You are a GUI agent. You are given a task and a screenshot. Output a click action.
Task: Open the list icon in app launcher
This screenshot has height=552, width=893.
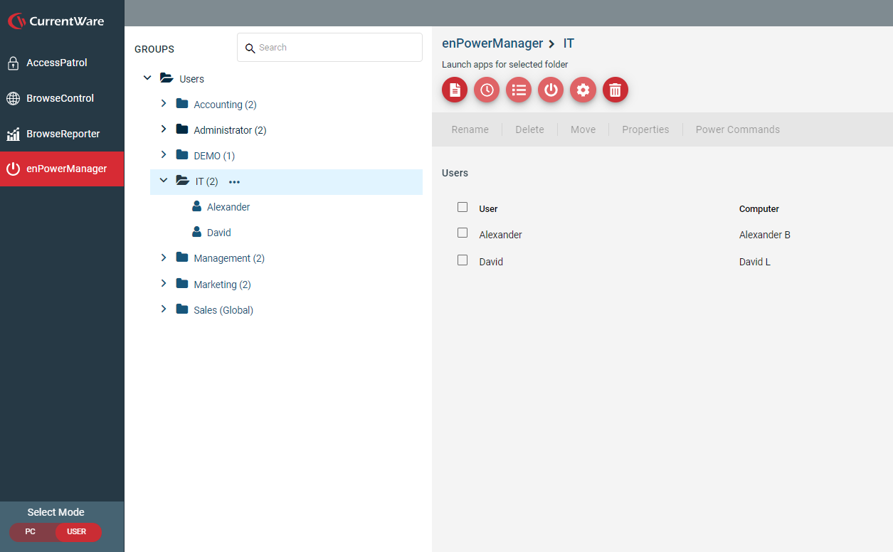click(519, 90)
